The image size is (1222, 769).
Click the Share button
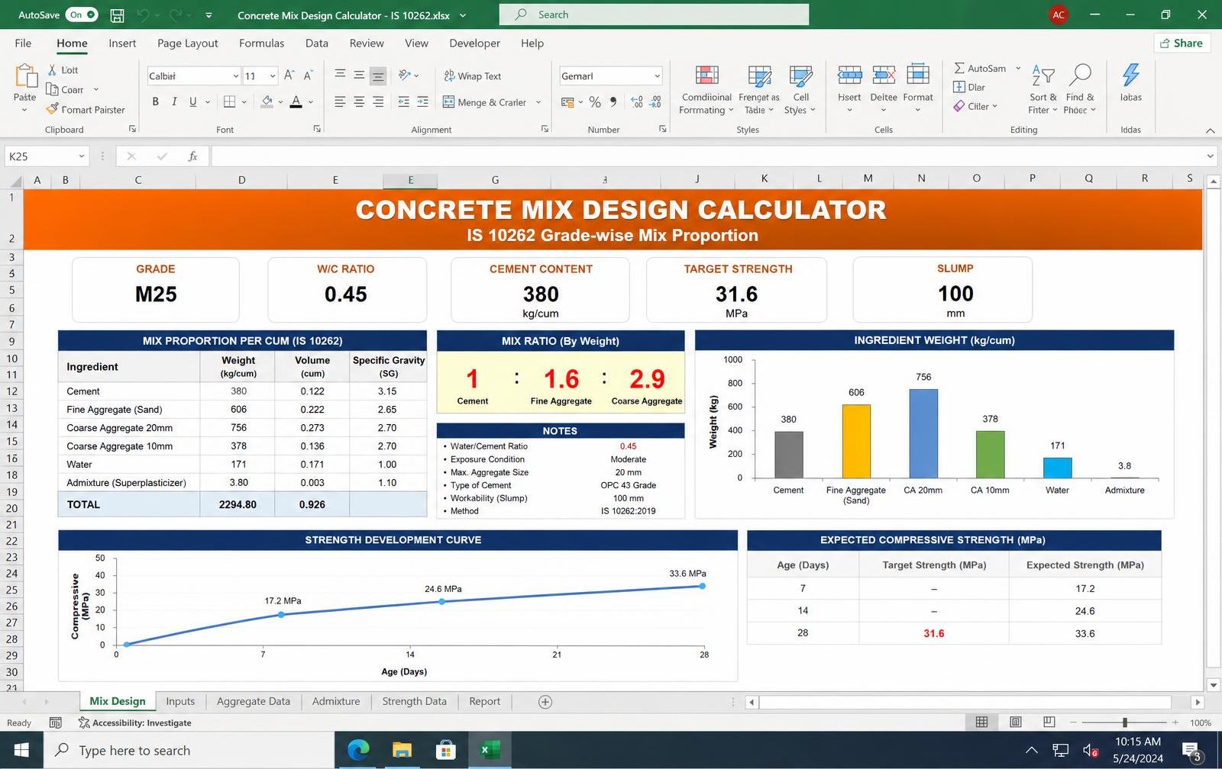1182,43
